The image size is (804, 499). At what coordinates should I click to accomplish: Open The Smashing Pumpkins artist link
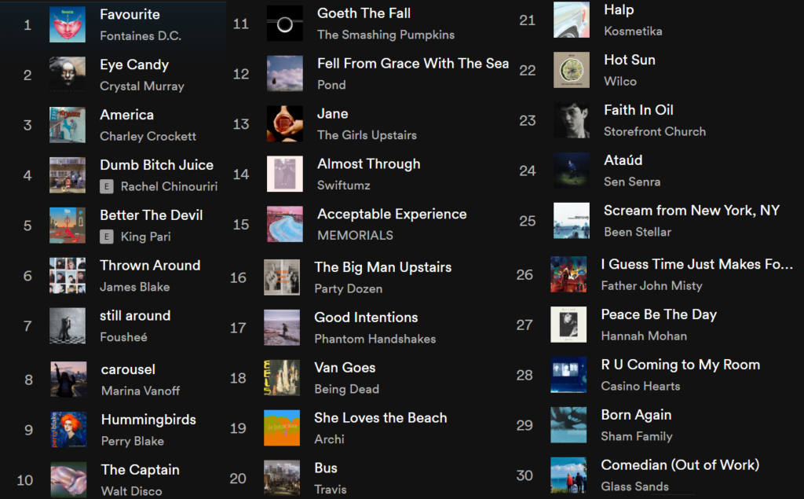(x=385, y=35)
